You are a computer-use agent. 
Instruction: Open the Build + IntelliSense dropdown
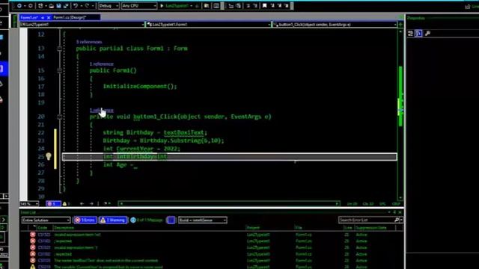click(x=203, y=220)
